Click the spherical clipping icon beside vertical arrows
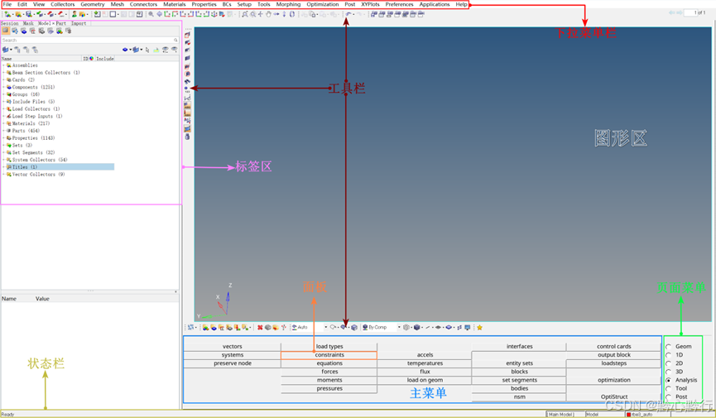The height and width of the screenshot is (418, 716). [x=292, y=14]
